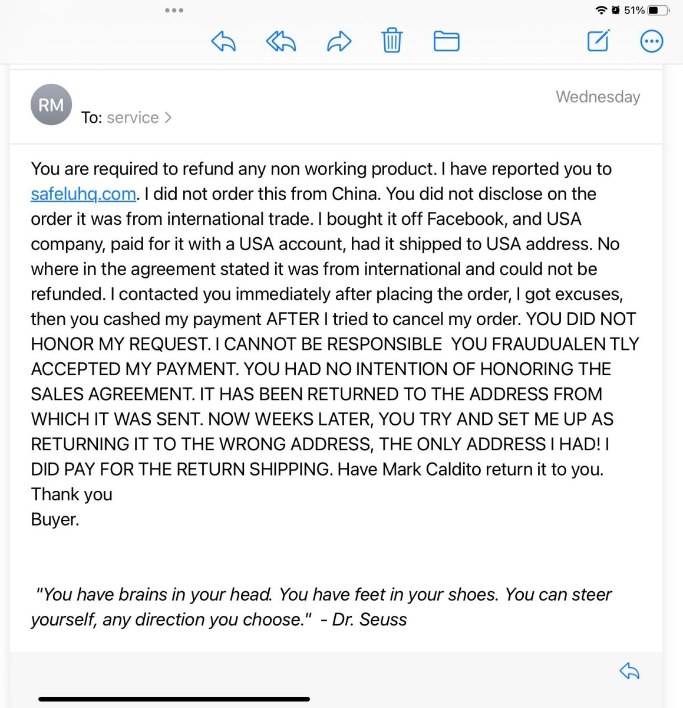Tap the Dr. Seuss quote signature
The width and height of the screenshot is (683, 708).
tap(321, 607)
